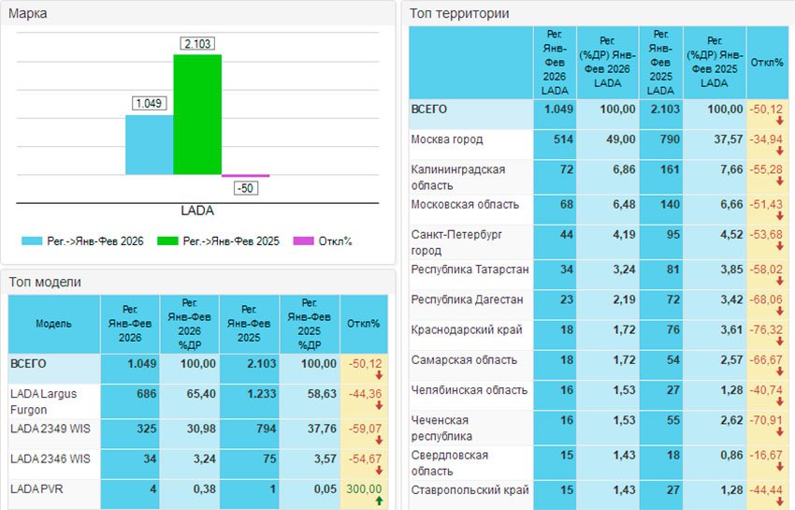Select the blue 1.049 bar in chart

coord(150,144)
